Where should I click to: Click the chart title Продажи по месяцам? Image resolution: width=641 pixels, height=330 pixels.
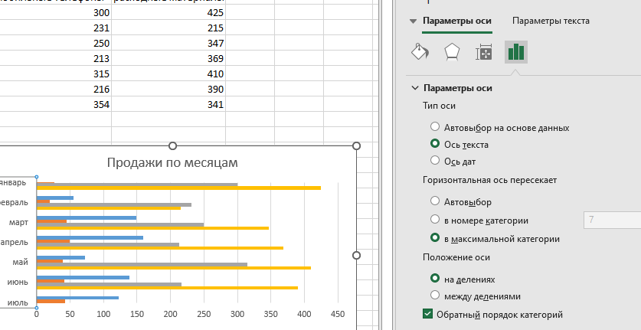[x=172, y=162]
